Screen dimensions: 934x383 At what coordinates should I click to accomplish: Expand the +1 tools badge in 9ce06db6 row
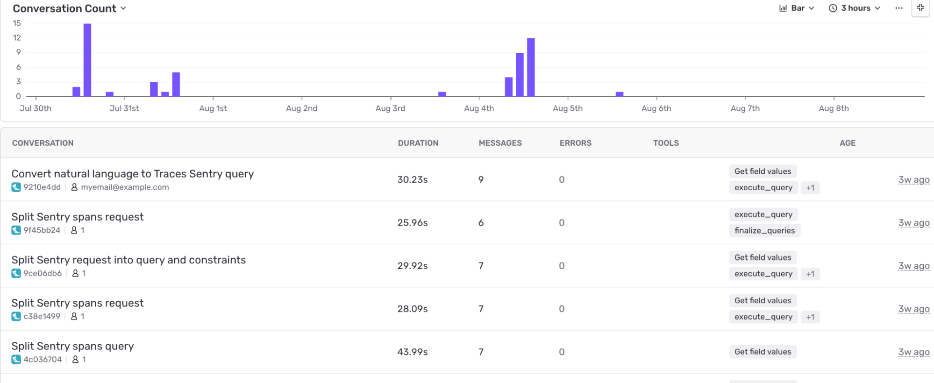tap(810, 274)
